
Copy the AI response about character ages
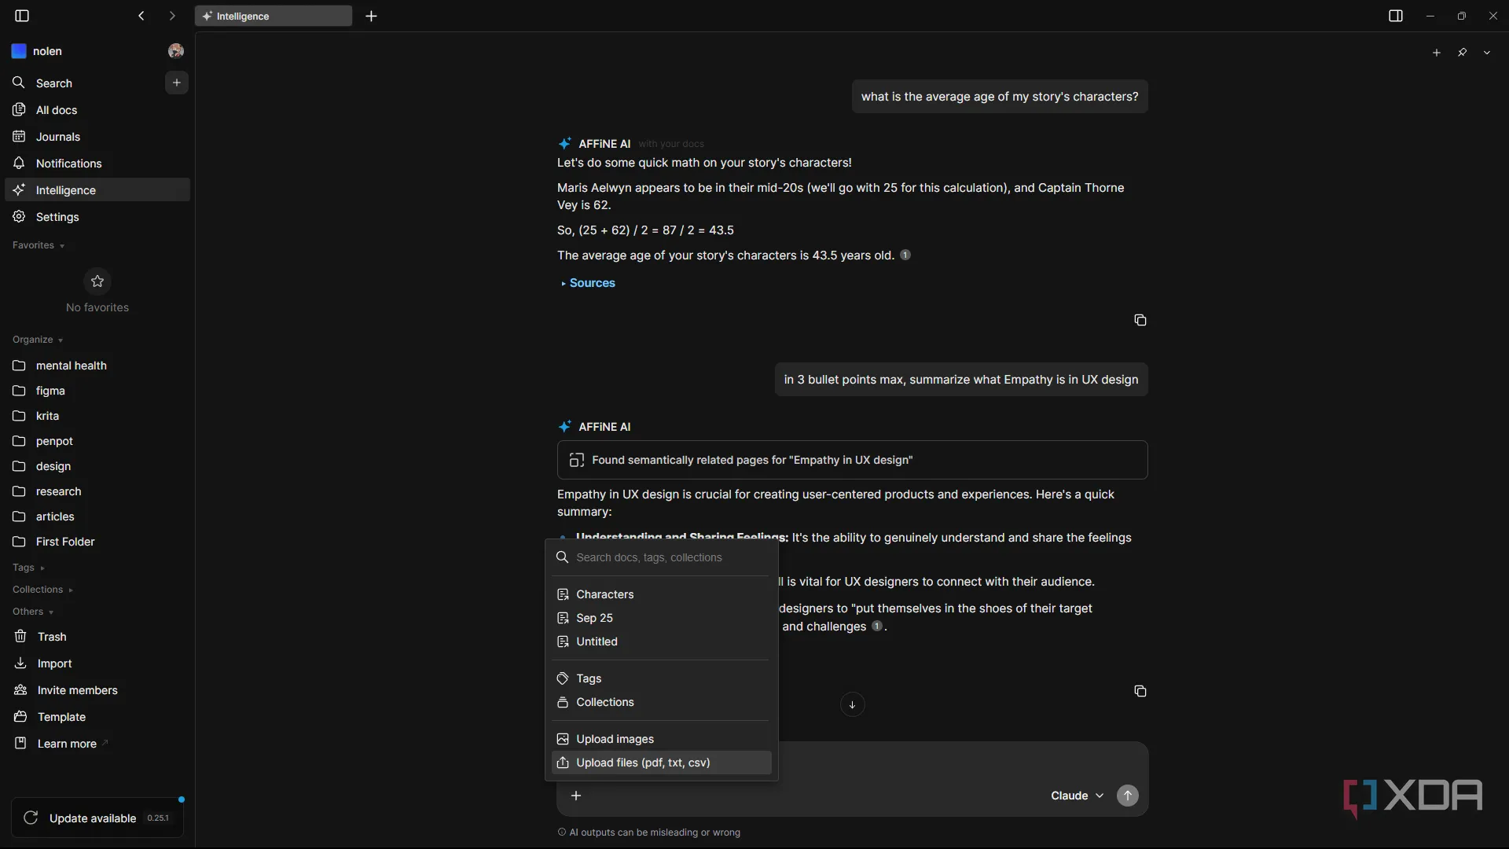tap(1140, 320)
